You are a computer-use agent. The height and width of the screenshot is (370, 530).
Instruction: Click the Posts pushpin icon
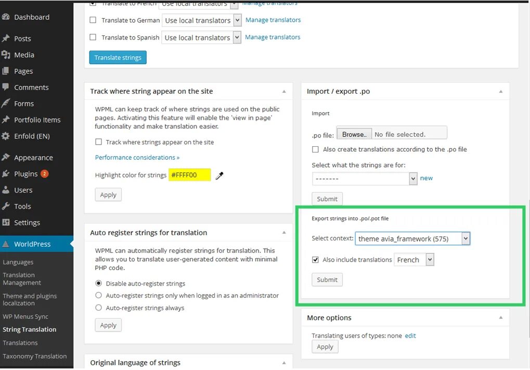click(6, 39)
